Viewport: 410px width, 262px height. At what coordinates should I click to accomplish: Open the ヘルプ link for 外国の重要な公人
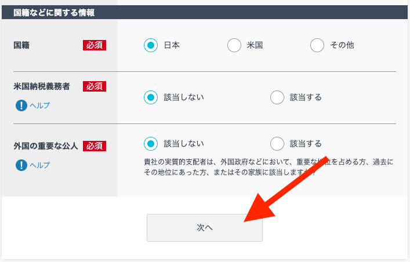click(x=40, y=165)
